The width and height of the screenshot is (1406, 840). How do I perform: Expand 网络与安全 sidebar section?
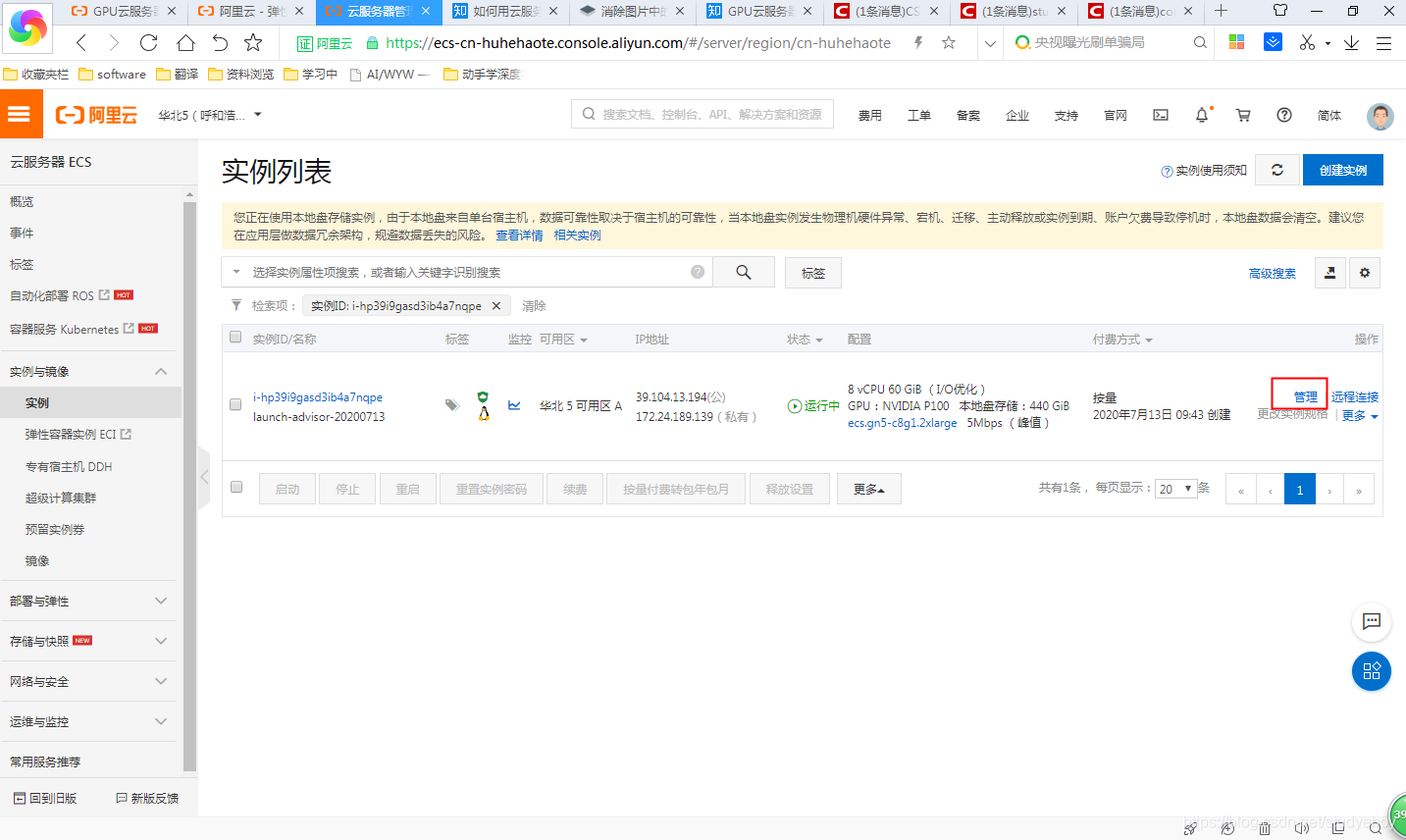tap(161, 681)
